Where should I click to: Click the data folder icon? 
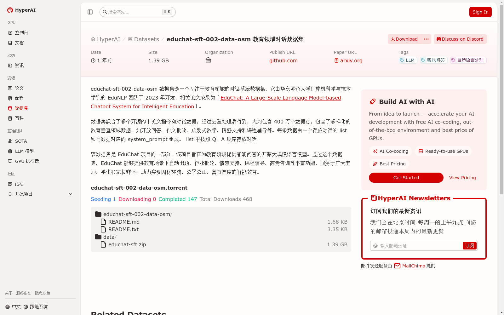tap(98, 237)
